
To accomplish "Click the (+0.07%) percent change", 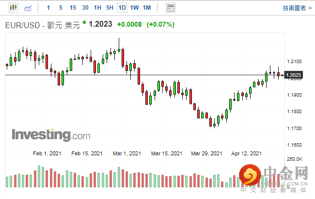I will coord(160,25).
